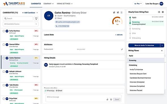Click the Priya Patel avatar badge
The width and height of the screenshot is (167, 104).
pyautogui.click(x=7, y=99)
